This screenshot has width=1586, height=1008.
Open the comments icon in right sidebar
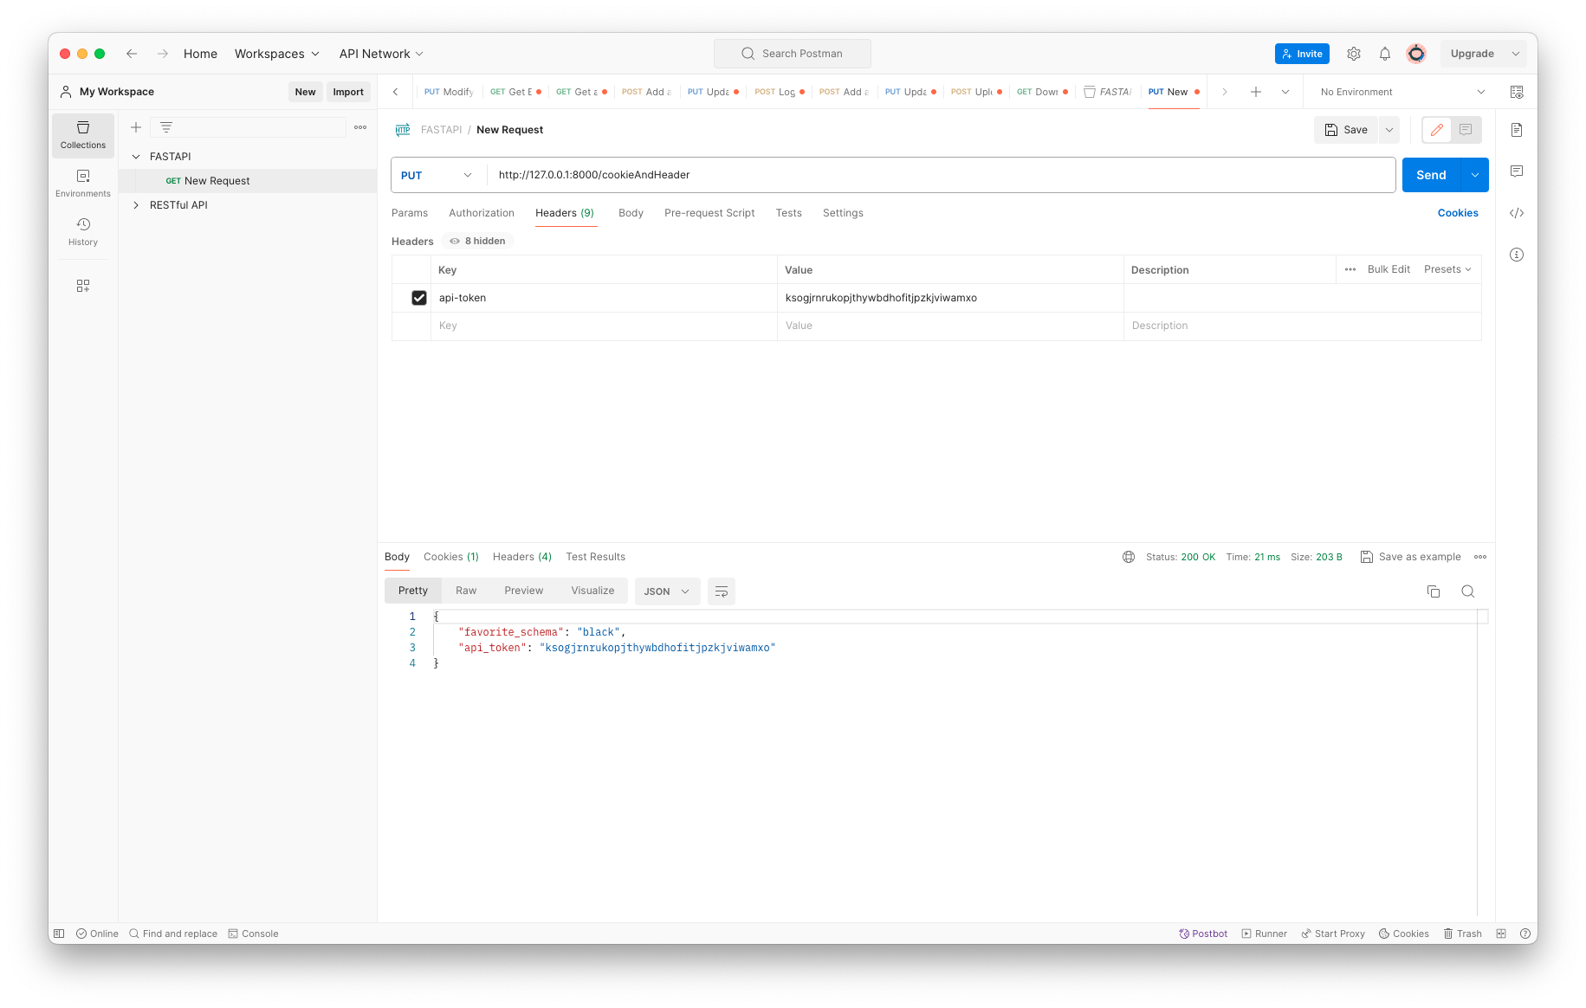(x=1517, y=171)
